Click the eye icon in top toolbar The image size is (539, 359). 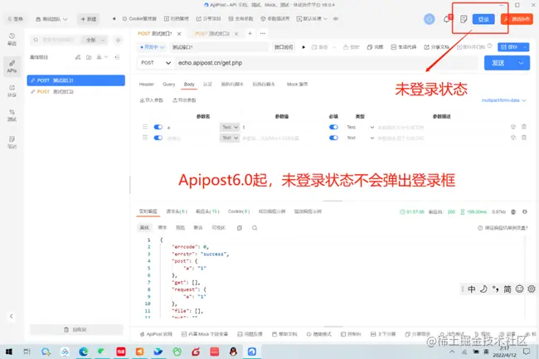[336, 18]
